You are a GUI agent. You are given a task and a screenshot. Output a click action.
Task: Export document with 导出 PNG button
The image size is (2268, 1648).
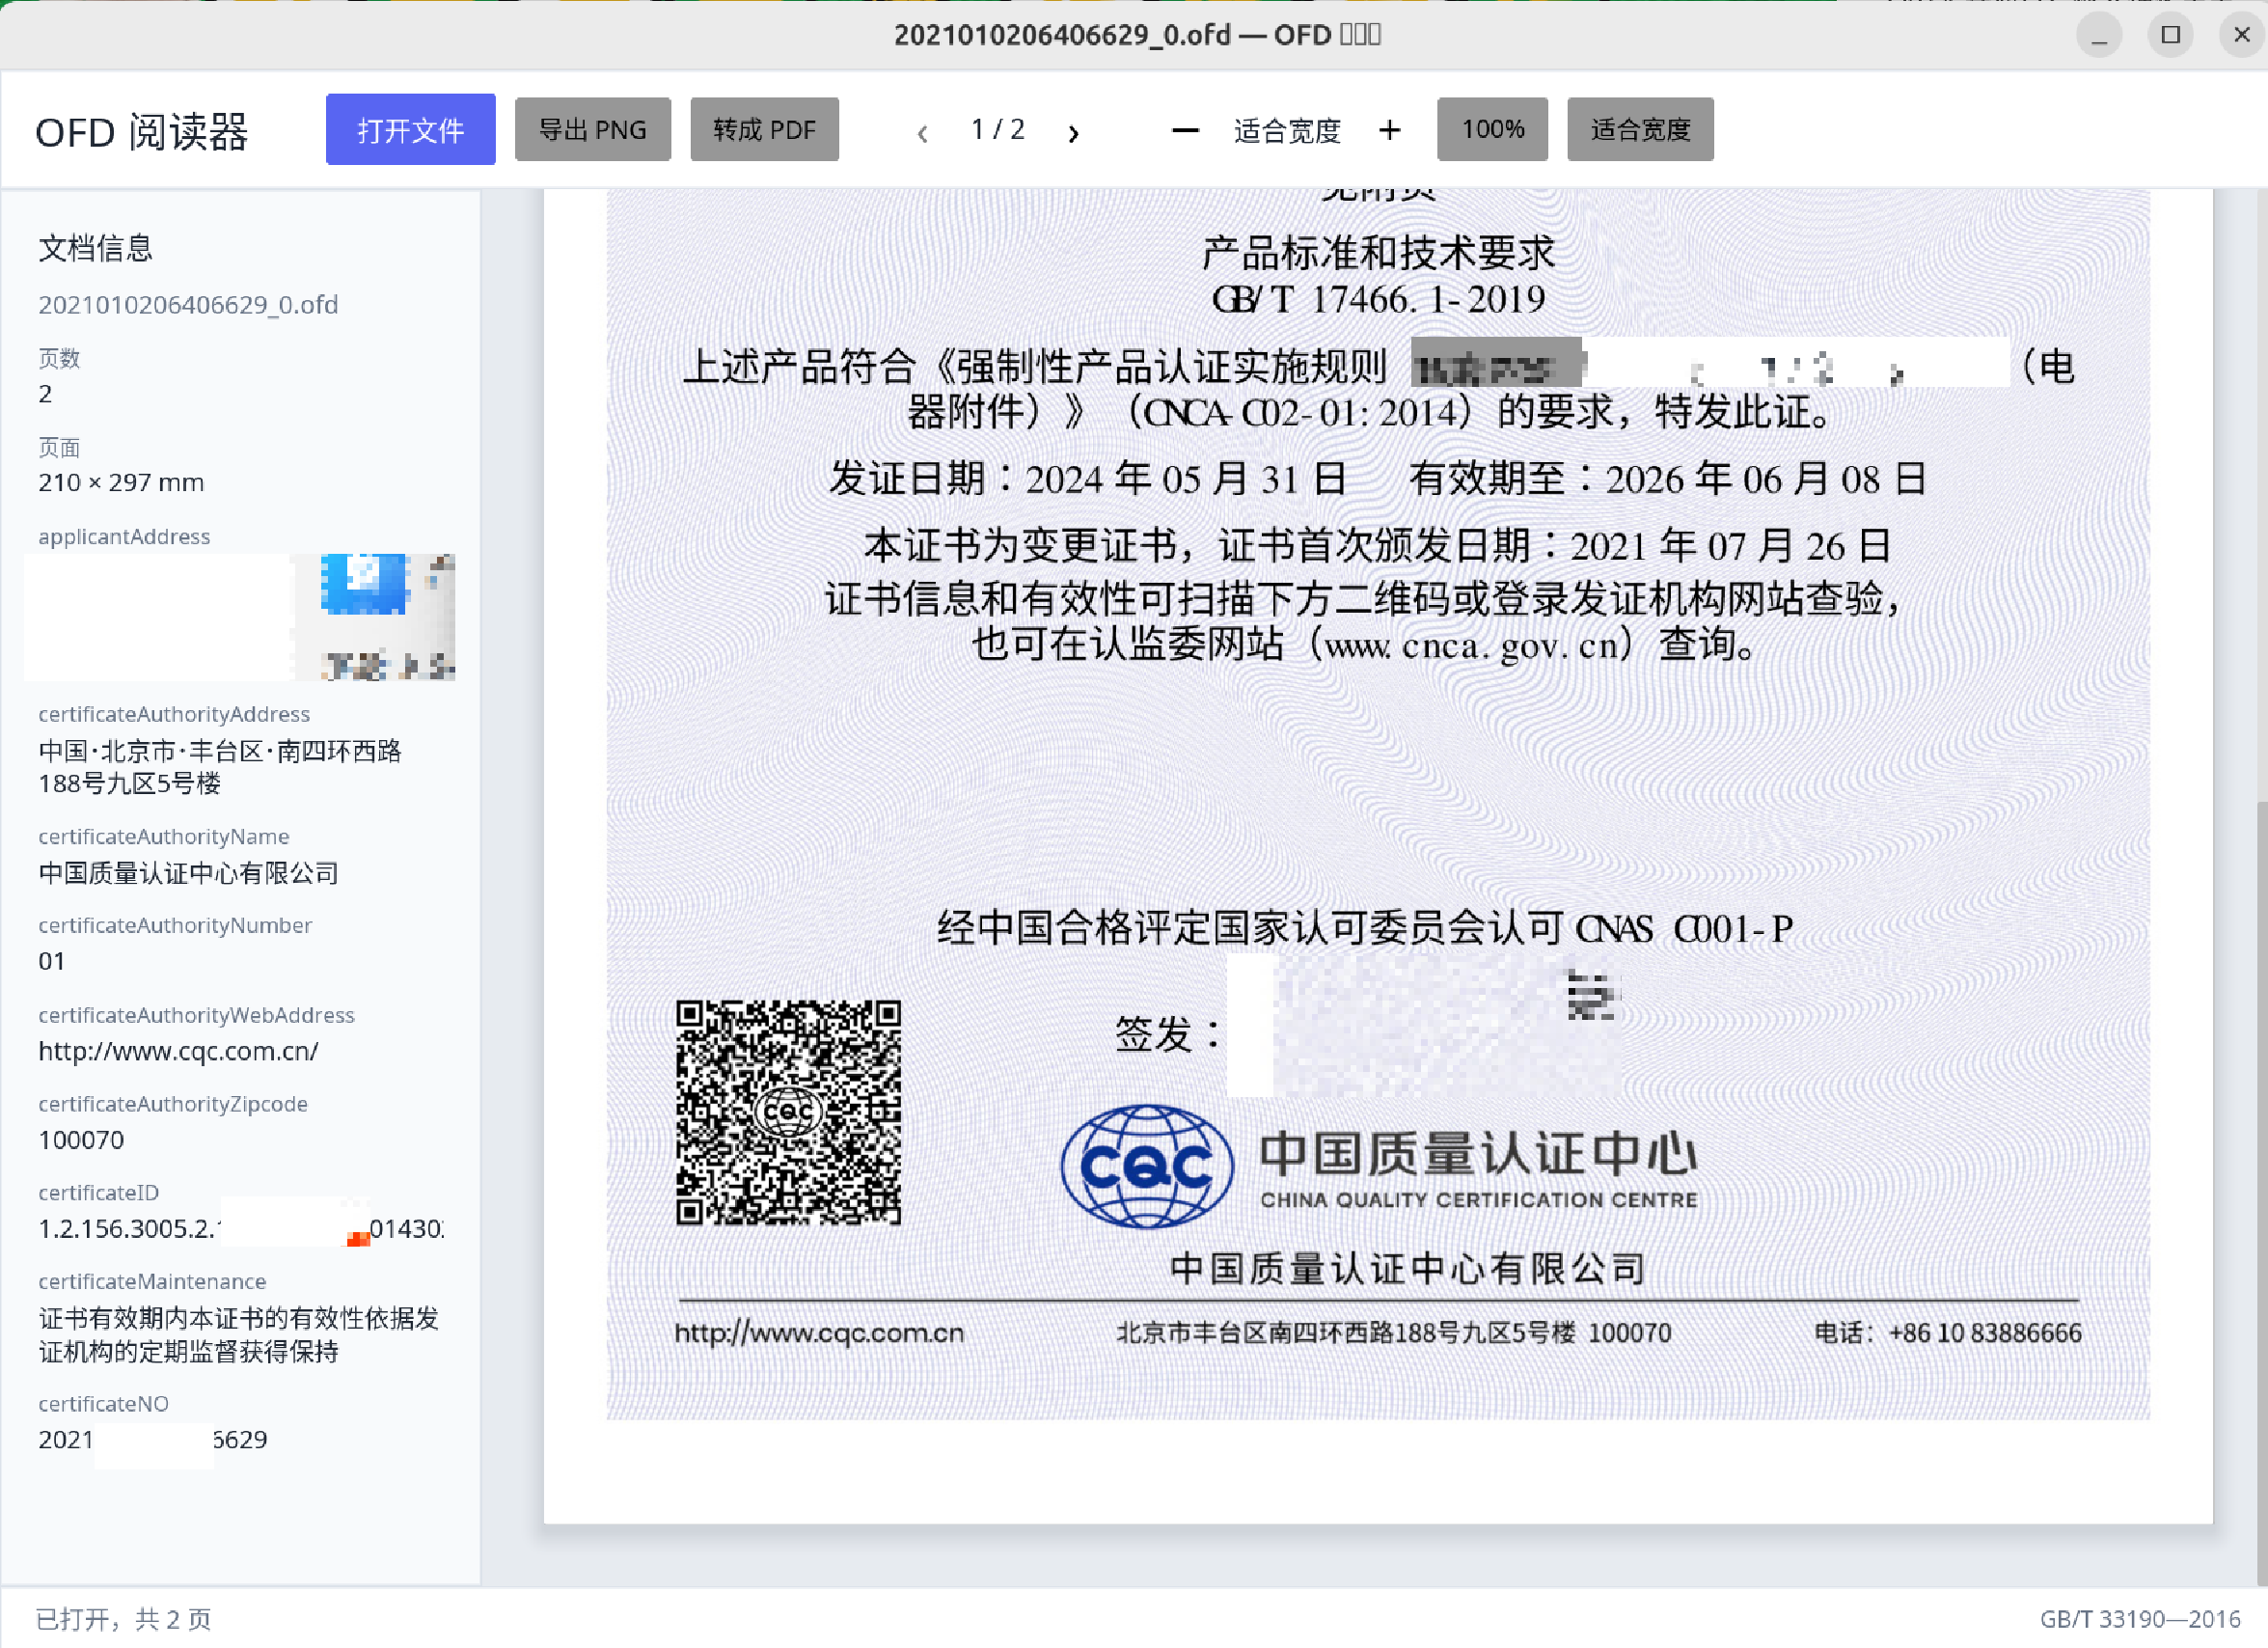pos(592,130)
